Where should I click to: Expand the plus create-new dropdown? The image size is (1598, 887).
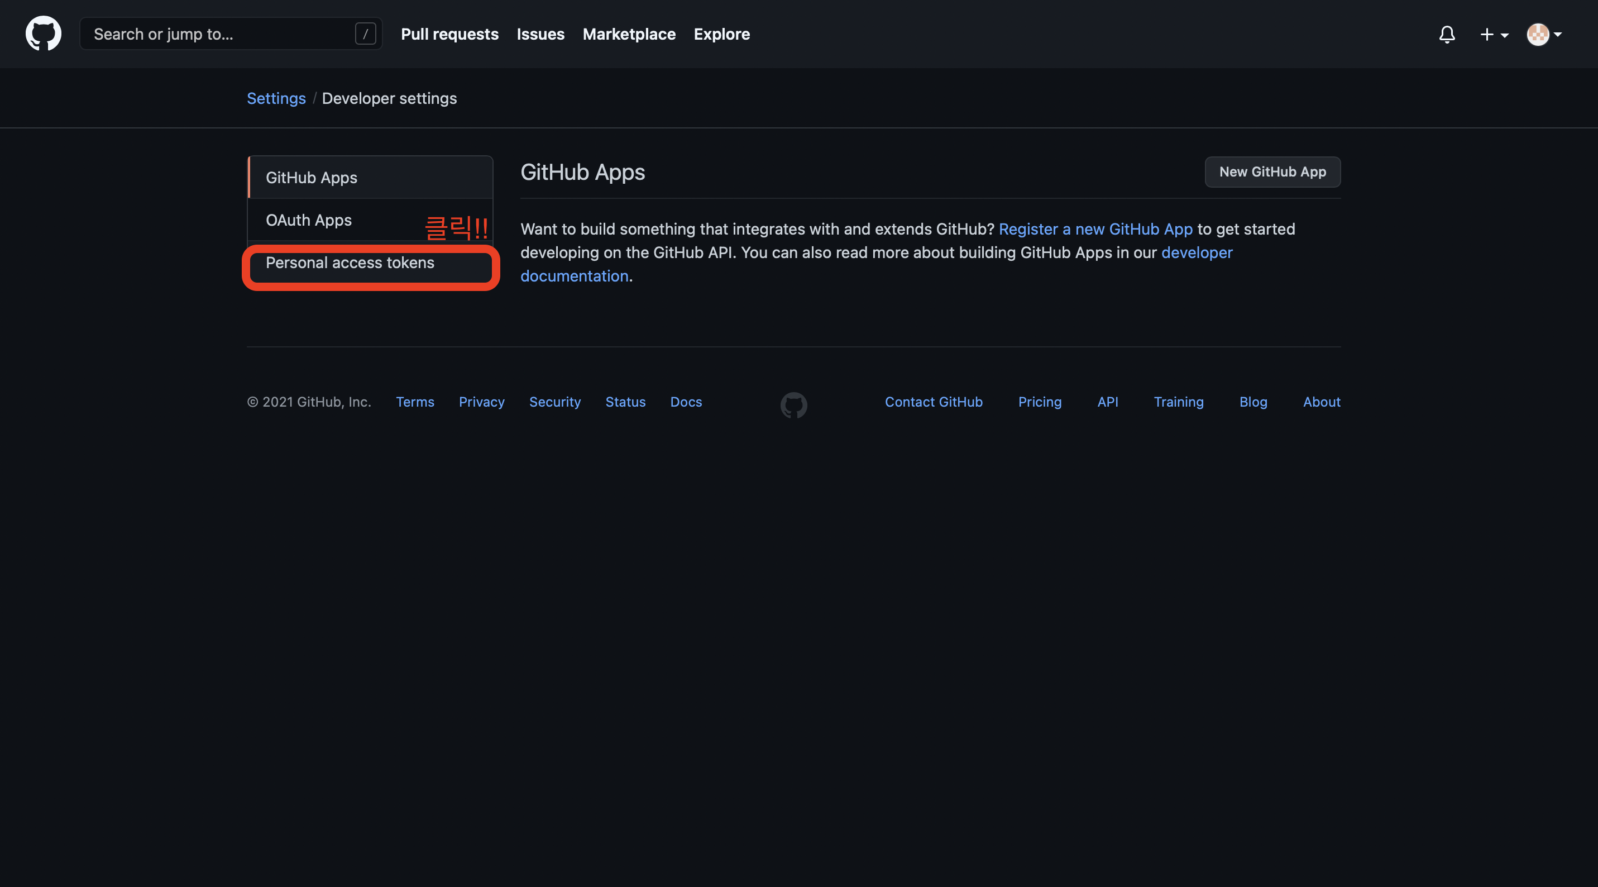tap(1494, 35)
